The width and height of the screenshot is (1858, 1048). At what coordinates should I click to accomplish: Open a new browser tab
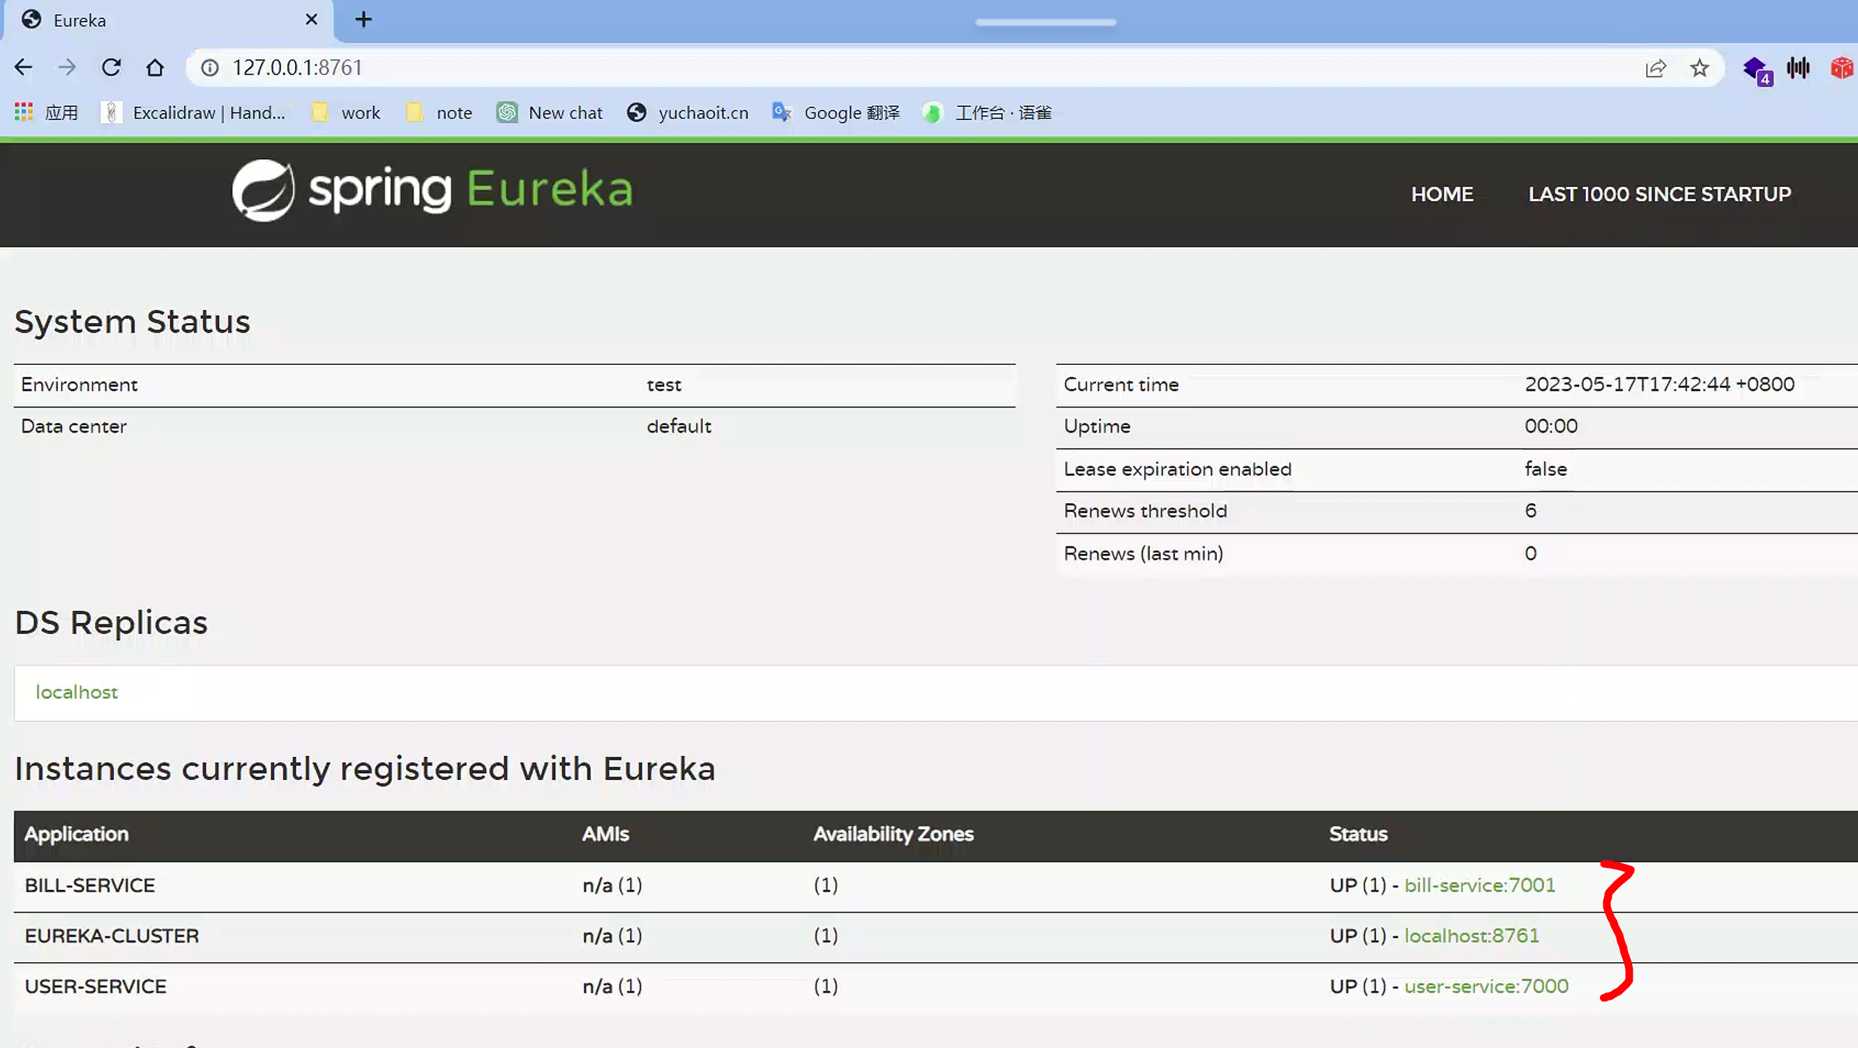click(x=363, y=20)
